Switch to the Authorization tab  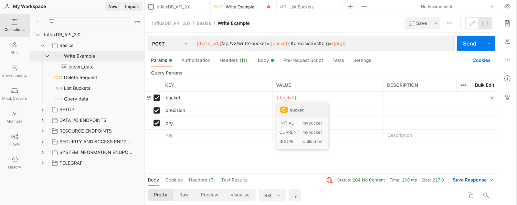click(x=196, y=60)
